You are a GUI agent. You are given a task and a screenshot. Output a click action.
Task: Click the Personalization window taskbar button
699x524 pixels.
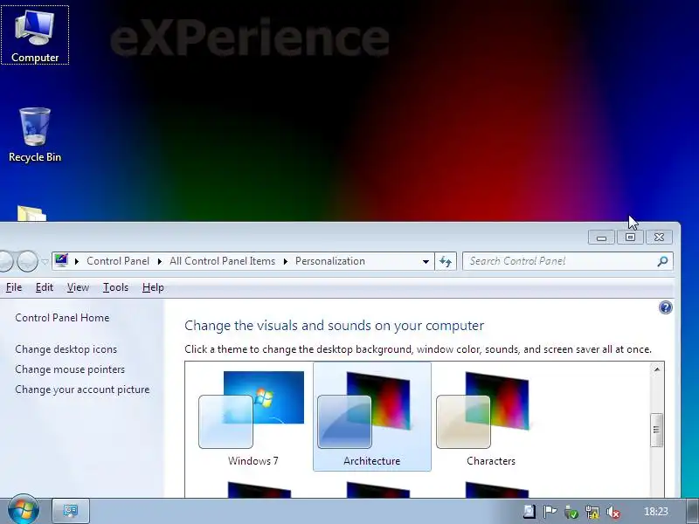click(71, 511)
